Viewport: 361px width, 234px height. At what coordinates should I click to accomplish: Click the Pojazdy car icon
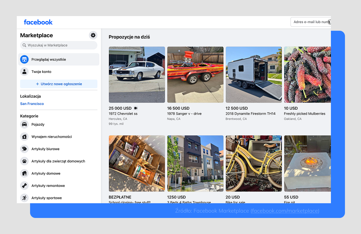(24, 124)
